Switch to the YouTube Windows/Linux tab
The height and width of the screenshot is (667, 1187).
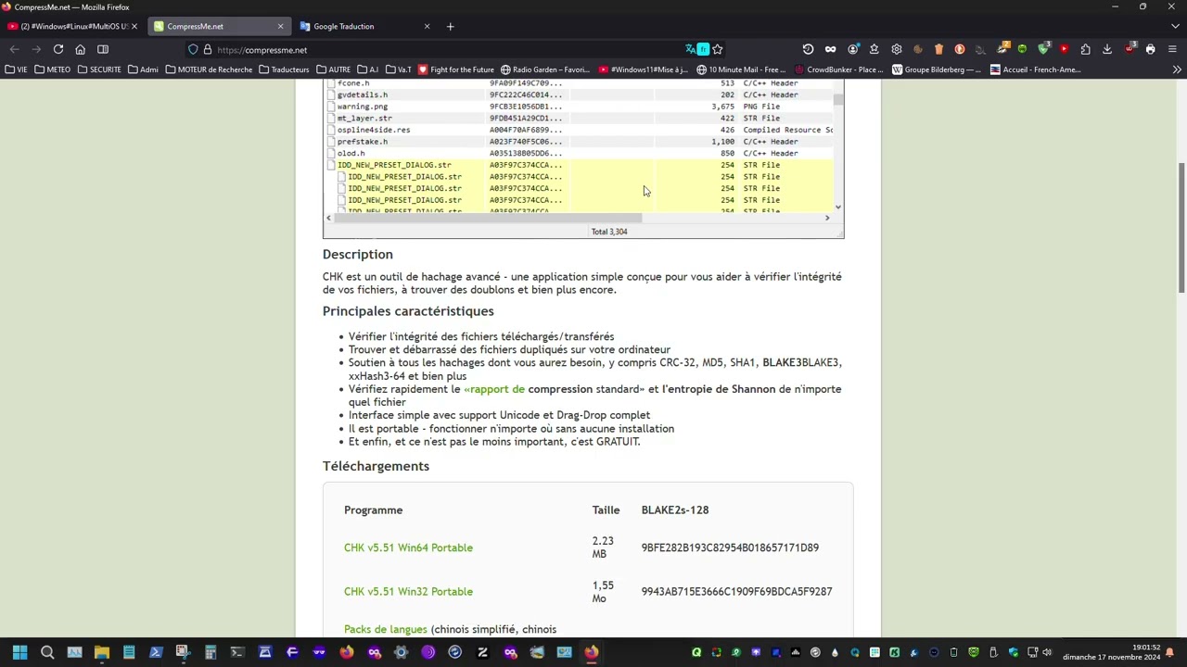coord(72,26)
